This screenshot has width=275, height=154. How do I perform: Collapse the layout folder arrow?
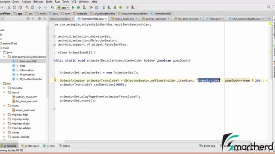(4, 92)
